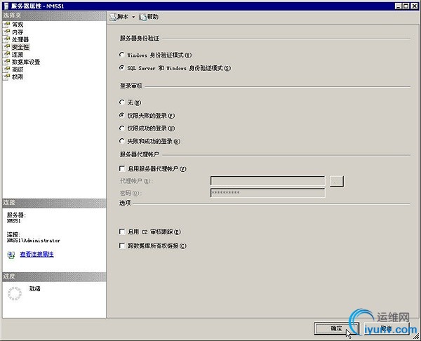Open the 权限 page icon
This screenshot has height=341, width=421.
7,76
